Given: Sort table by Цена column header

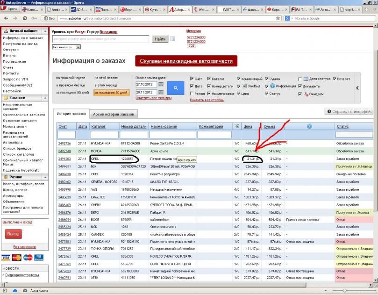Looking at the screenshot, I should (x=248, y=126).
